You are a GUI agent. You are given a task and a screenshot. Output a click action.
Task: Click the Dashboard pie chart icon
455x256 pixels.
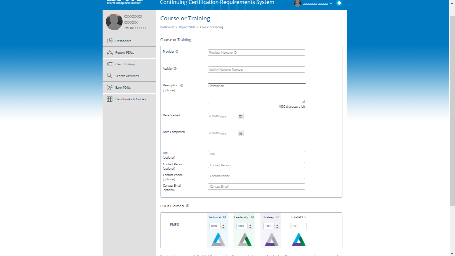[110, 41]
